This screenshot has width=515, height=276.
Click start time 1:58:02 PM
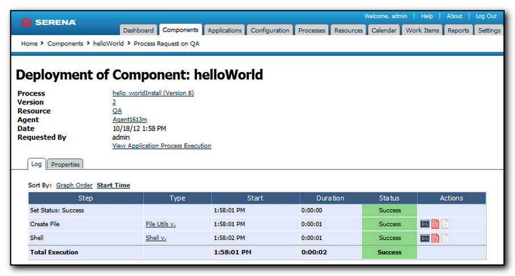click(229, 238)
